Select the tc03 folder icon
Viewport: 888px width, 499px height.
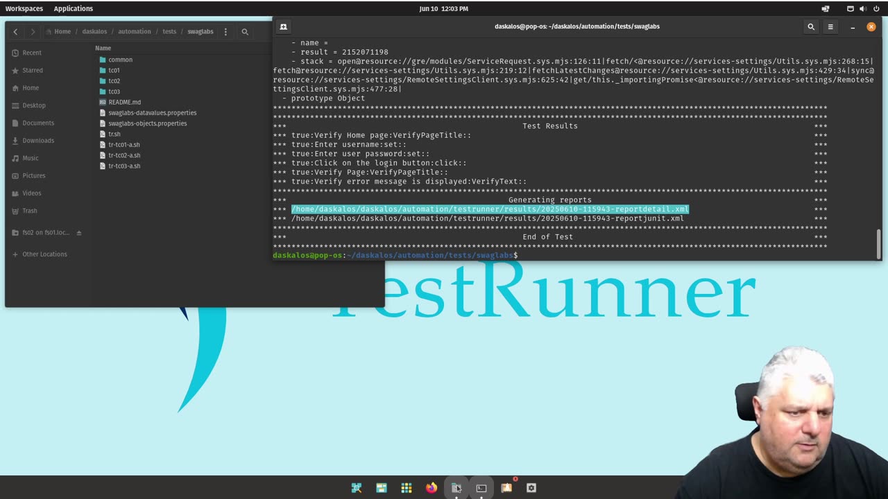point(103,91)
